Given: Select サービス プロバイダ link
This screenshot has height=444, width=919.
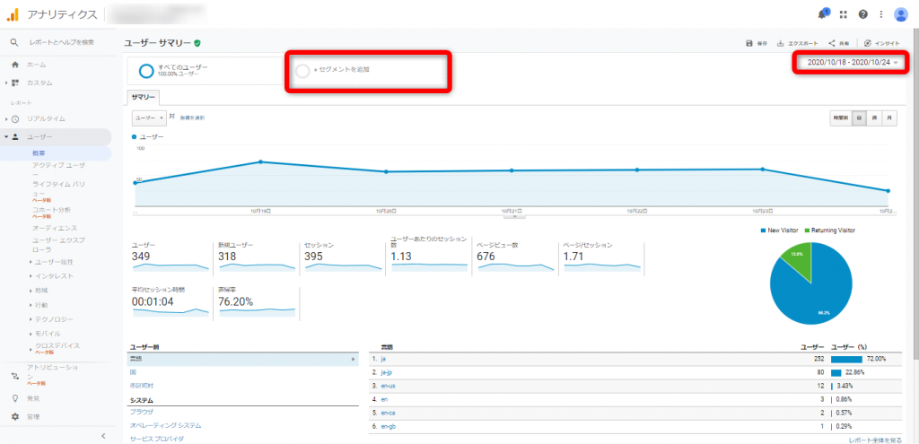Looking at the screenshot, I should click(x=157, y=439).
